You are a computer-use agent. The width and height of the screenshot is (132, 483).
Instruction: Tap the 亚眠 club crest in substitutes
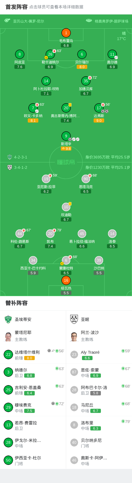click(x=74, y=319)
